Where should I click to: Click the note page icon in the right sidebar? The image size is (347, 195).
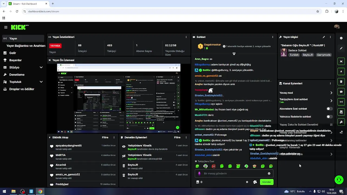[x=341, y=82]
